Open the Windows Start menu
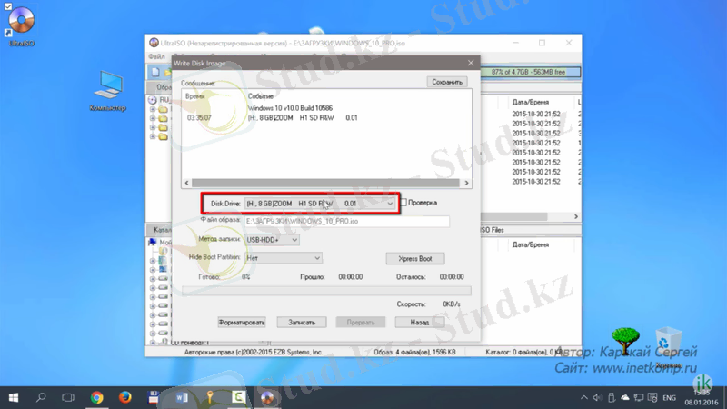The image size is (727, 409). tap(13, 397)
